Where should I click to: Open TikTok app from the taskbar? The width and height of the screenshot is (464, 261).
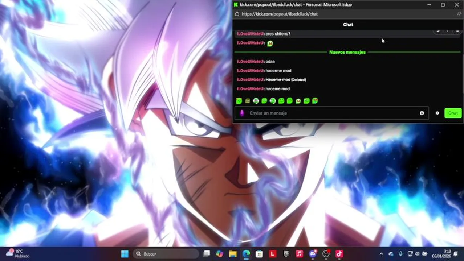click(x=339, y=254)
